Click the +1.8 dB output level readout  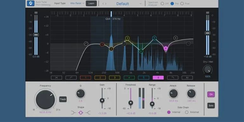207,57
